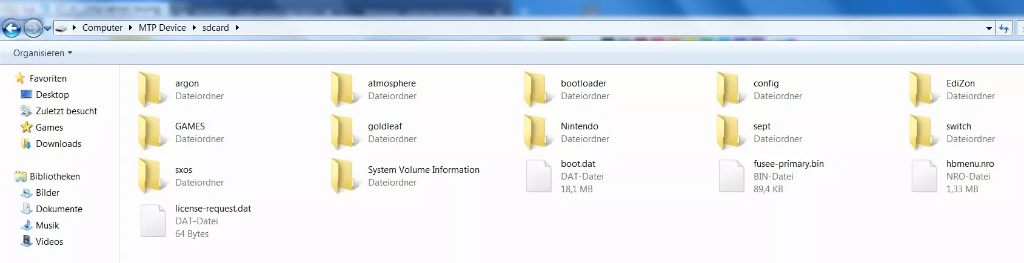Select the license-request.dat file icon
The image size is (1024, 263).
153,221
